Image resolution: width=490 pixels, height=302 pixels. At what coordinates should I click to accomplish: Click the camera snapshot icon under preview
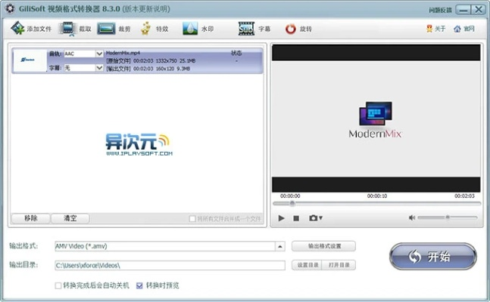pyautogui.click(x=314, y=218)
